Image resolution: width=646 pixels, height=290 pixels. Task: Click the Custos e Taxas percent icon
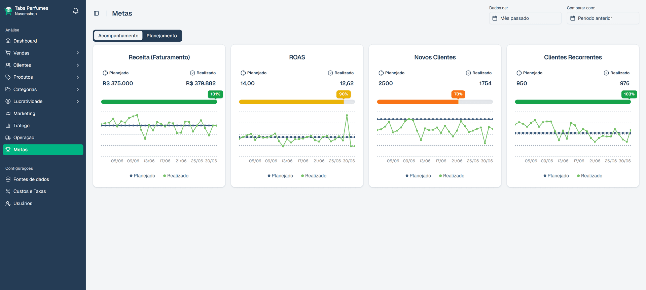click(x=8, y=192)
